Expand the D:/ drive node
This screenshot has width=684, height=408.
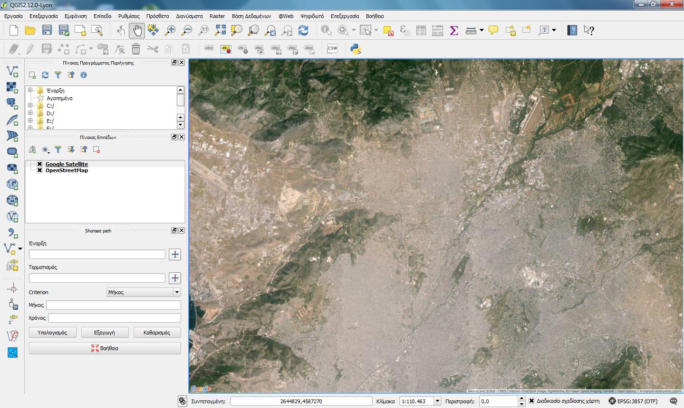[x=30, y=113]
